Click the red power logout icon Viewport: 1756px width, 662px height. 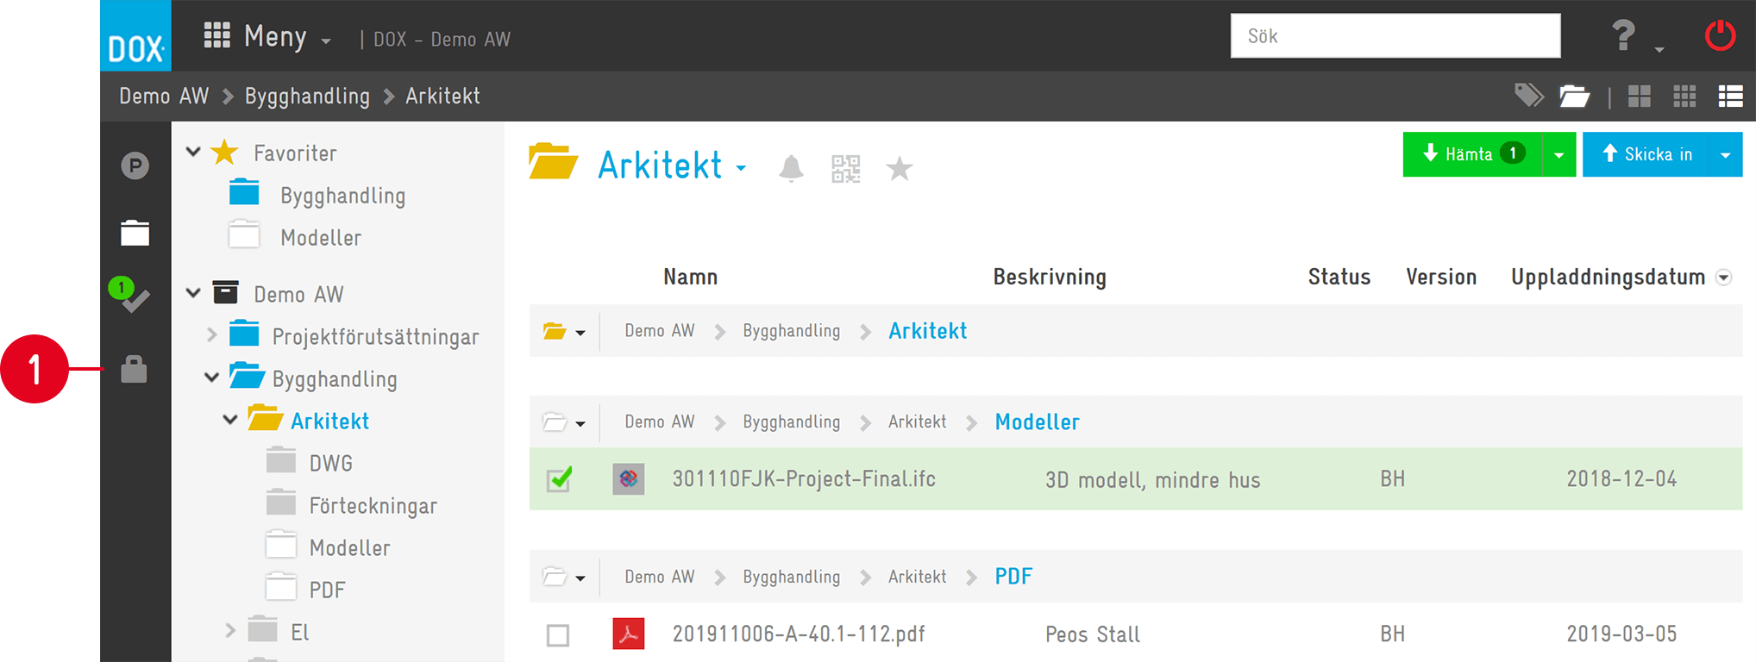click(1720, 36)
